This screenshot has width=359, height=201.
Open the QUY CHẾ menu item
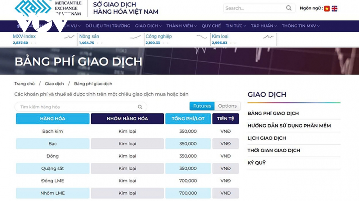point(211,26)
